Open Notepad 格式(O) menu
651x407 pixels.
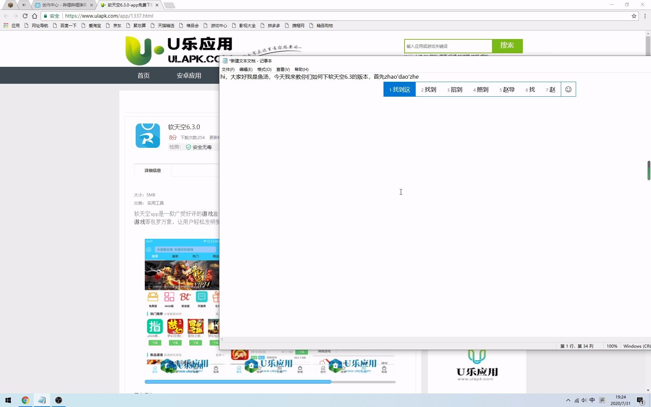(264, 69)
